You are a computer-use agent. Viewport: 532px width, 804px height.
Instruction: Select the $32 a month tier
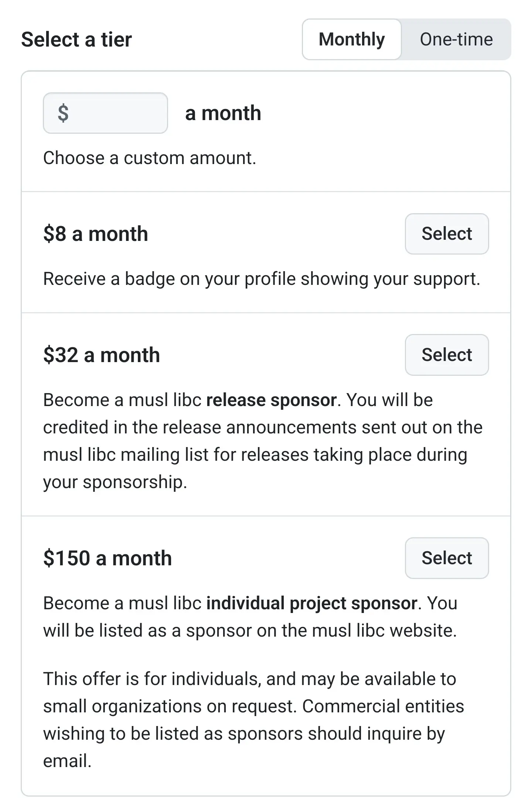(x=447, y=355)
